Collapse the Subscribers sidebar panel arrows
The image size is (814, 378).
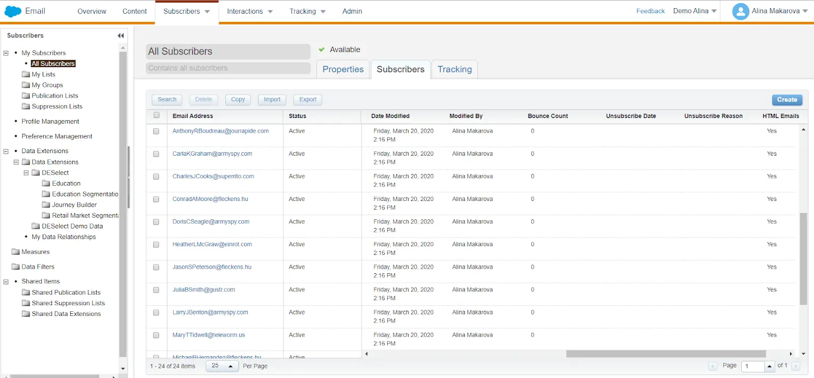(121, 36)
